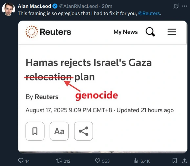The image size is (190, 166).
Task: Open the three-dot more options menu
Action: [x=184, y=6]
